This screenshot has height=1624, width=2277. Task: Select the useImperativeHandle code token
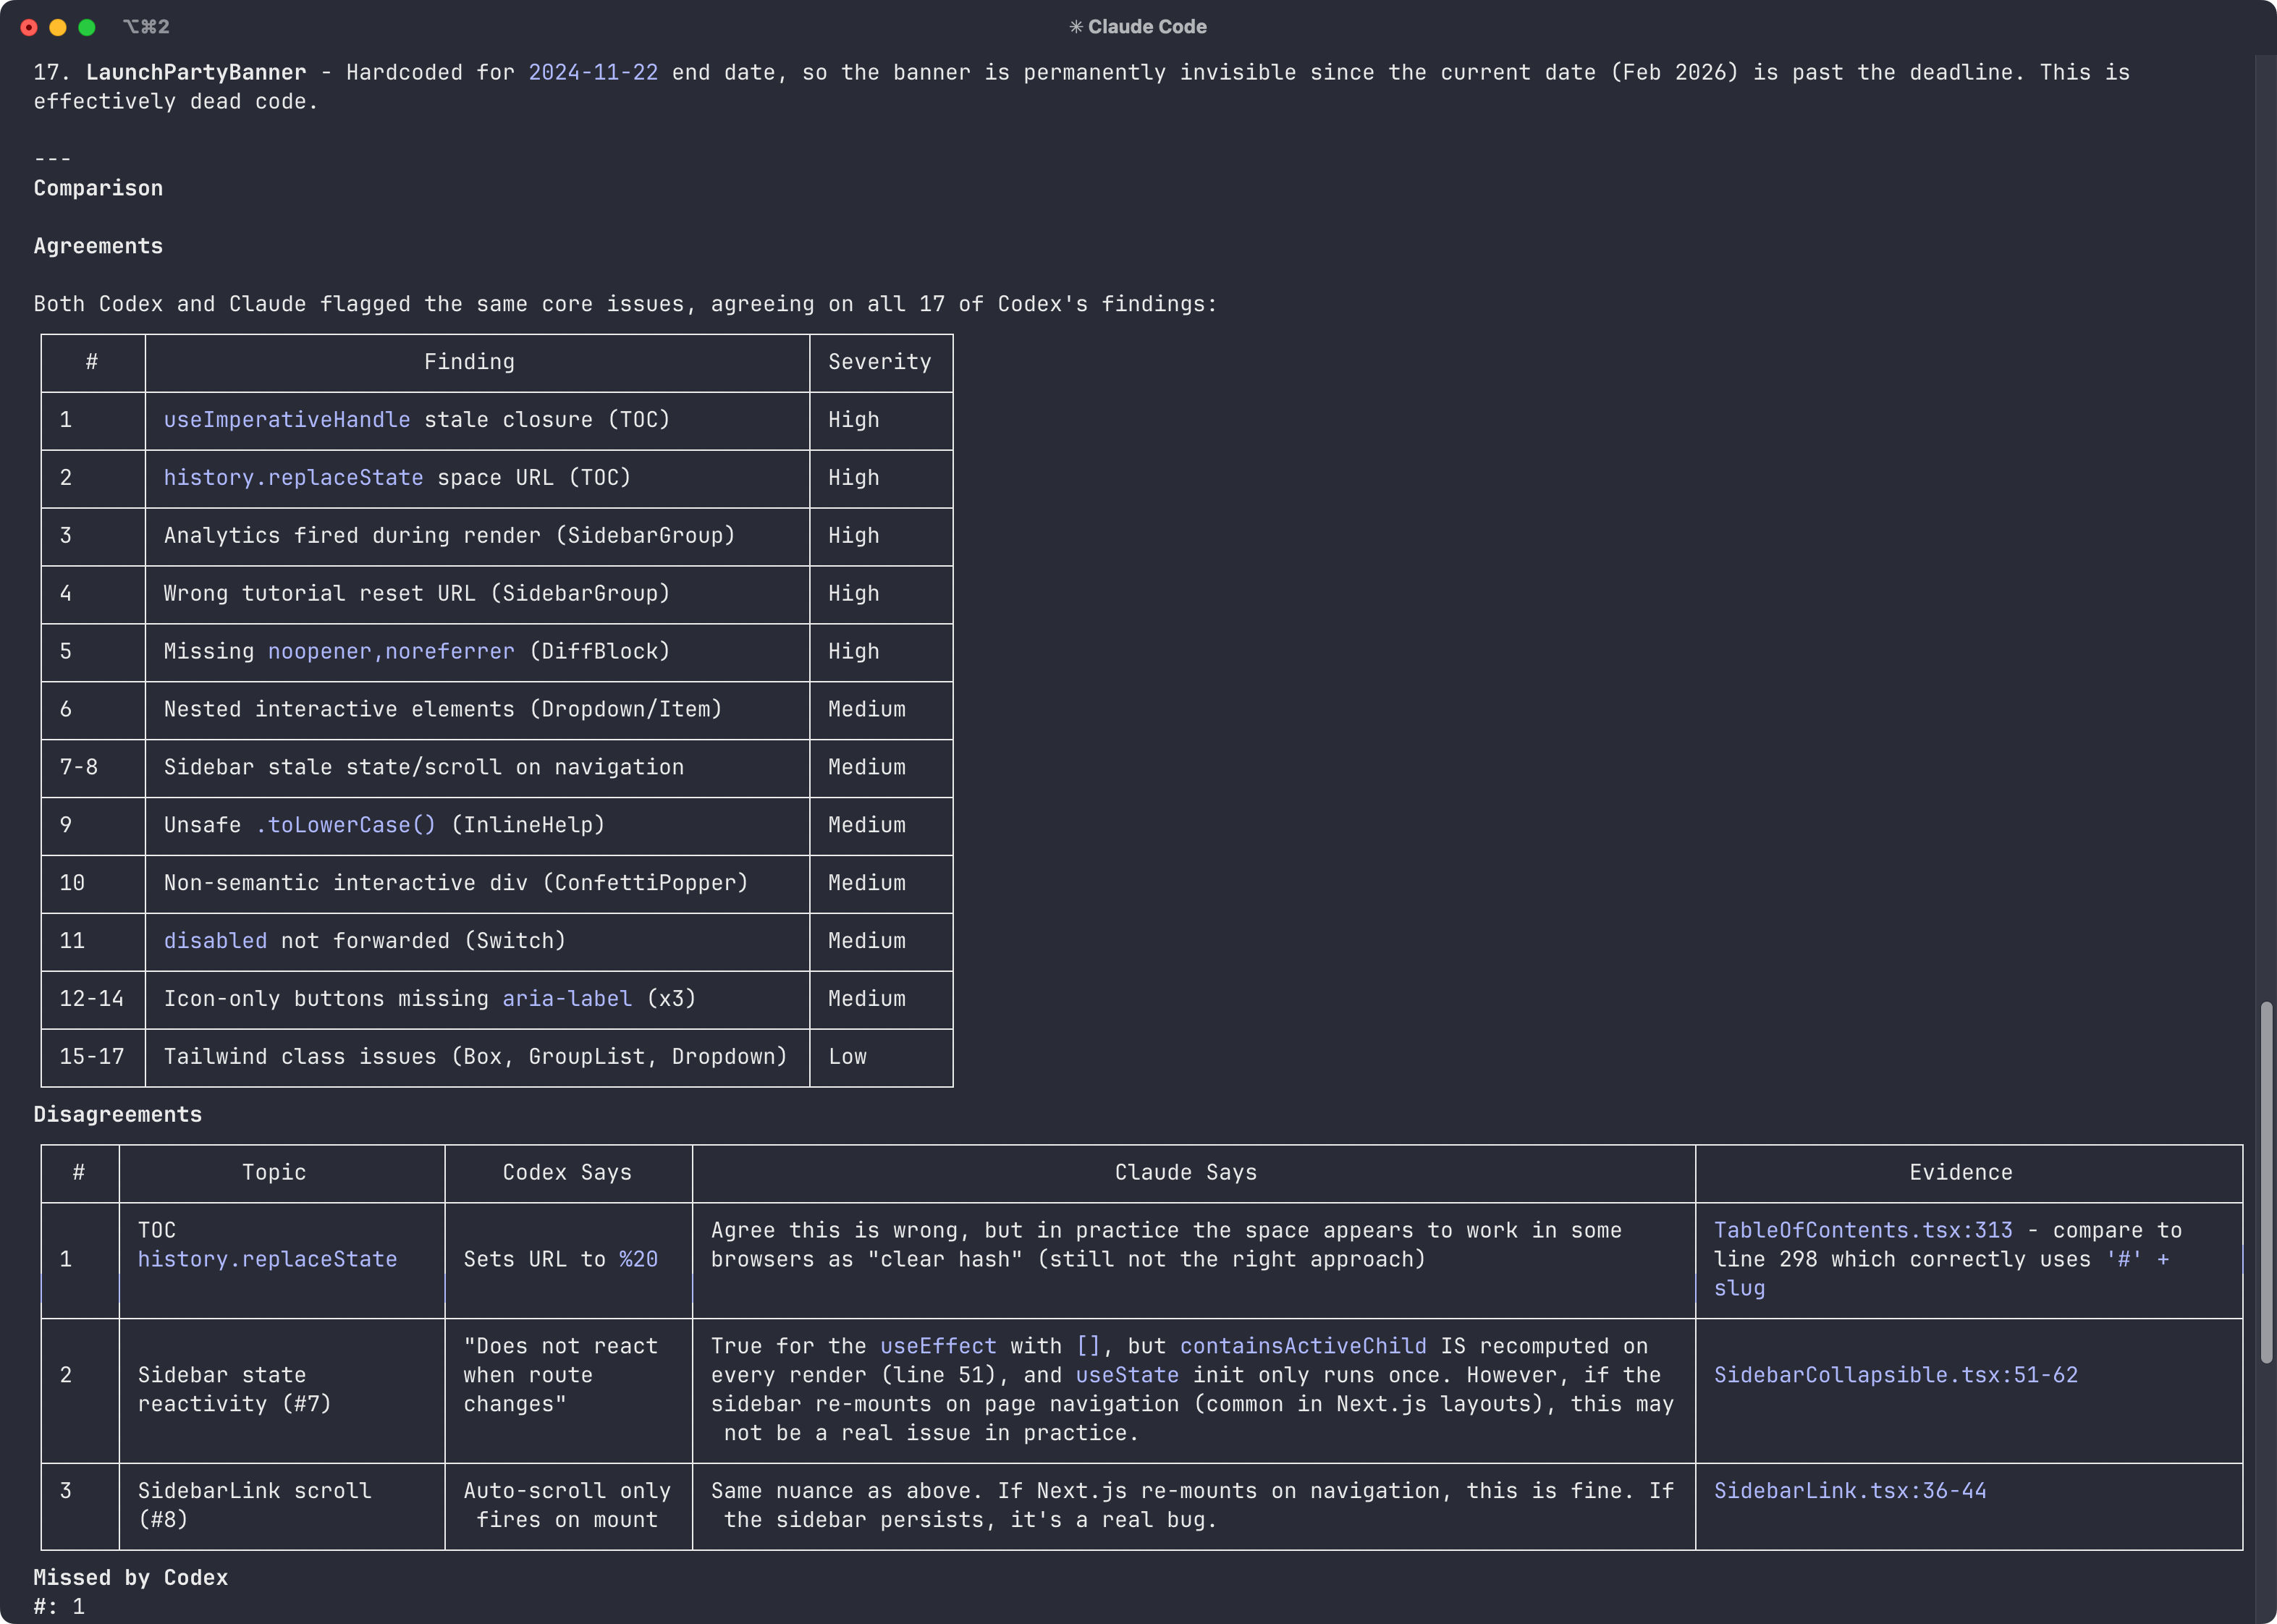[287, 420]
